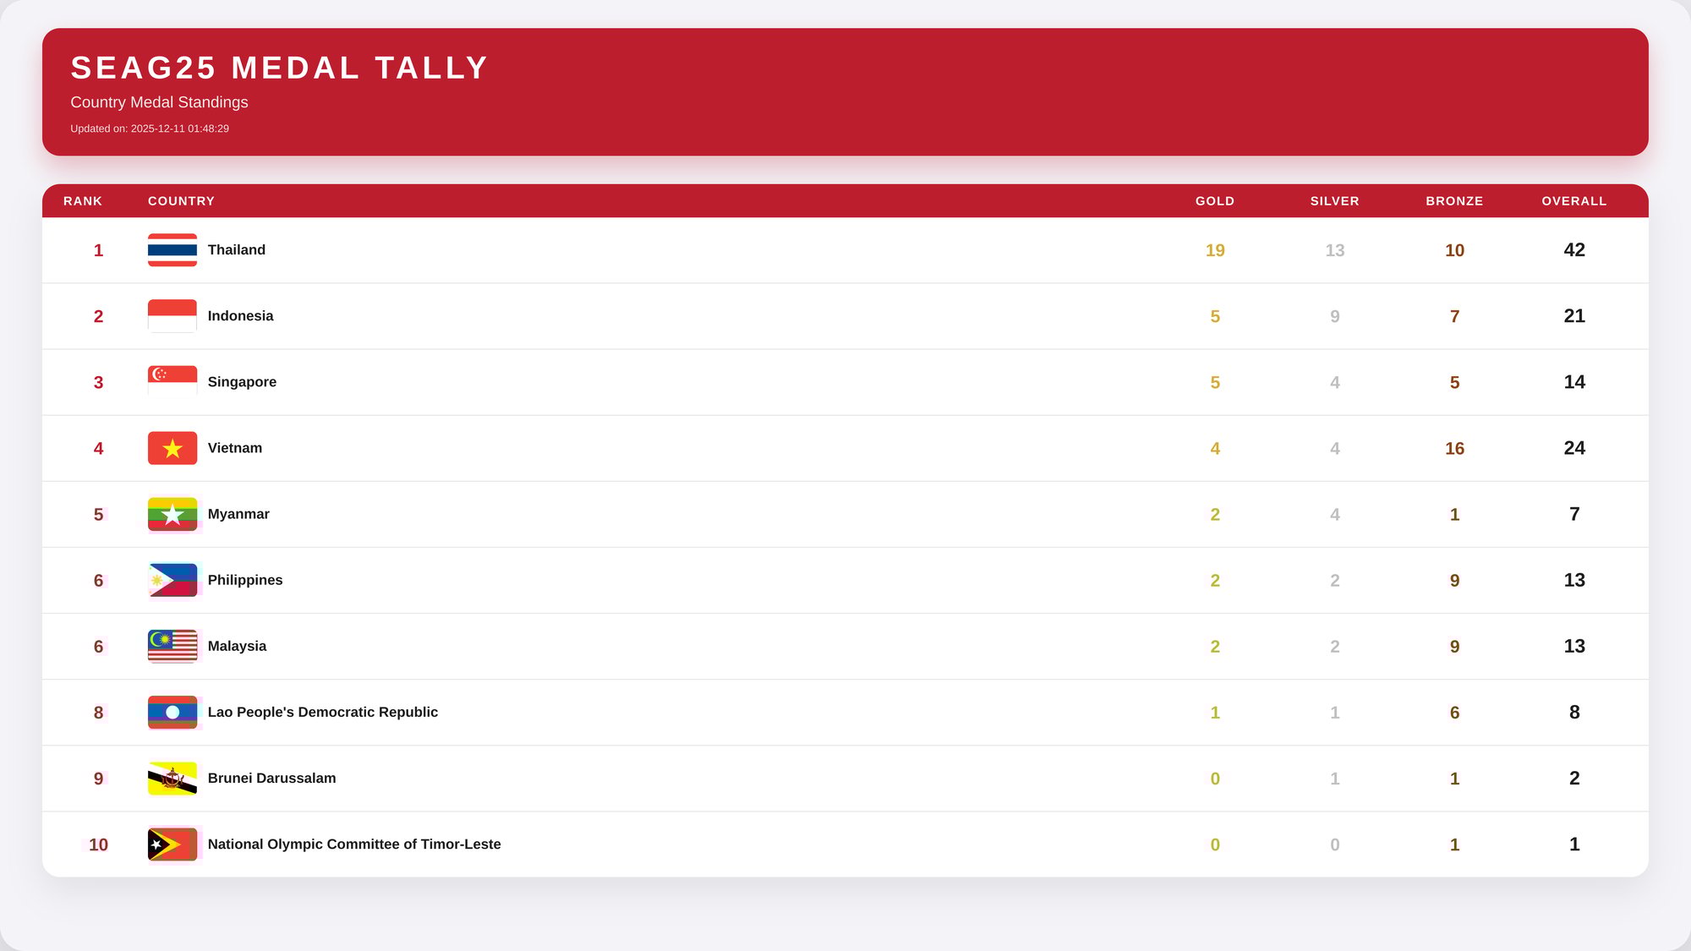Click the RANK column header

tap(83, 201)
